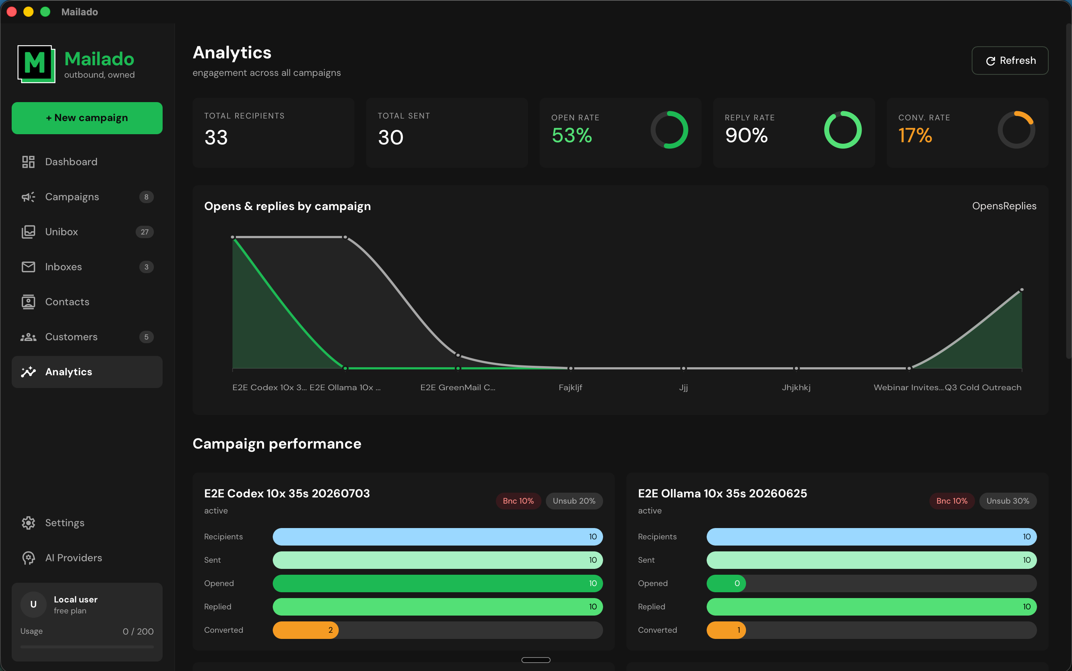Image resolution: width=1072 pixels, height=671 pixels.
Task: Click the Bnc 10% badge on E2E Codex
Action: (518, 501)
